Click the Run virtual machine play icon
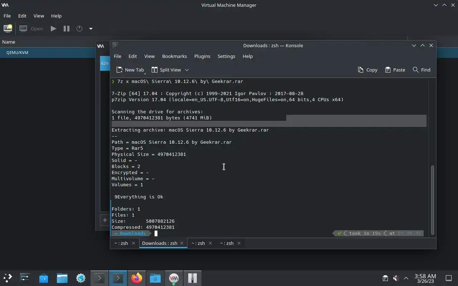Image resolution: width=458 pixels, height=286 pixels. point(53,29)
